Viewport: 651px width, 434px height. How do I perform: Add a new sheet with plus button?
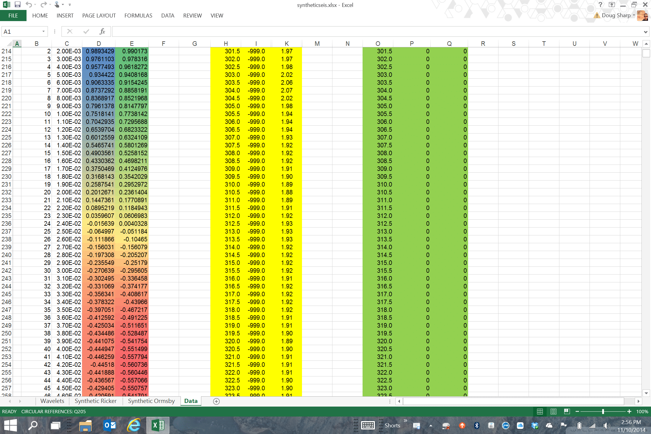[x=216, y=401]
